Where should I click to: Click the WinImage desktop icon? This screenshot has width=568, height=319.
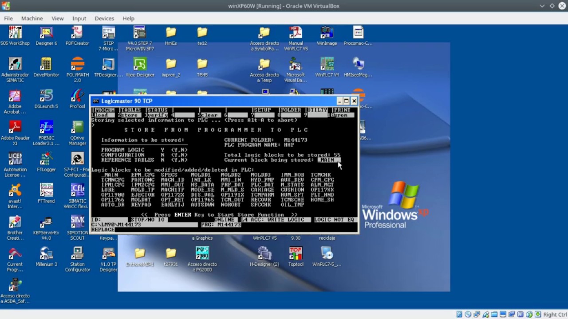pyautogui.click(x=327, y=36)
